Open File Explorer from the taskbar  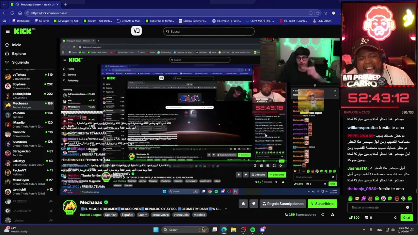coord(233,230)
